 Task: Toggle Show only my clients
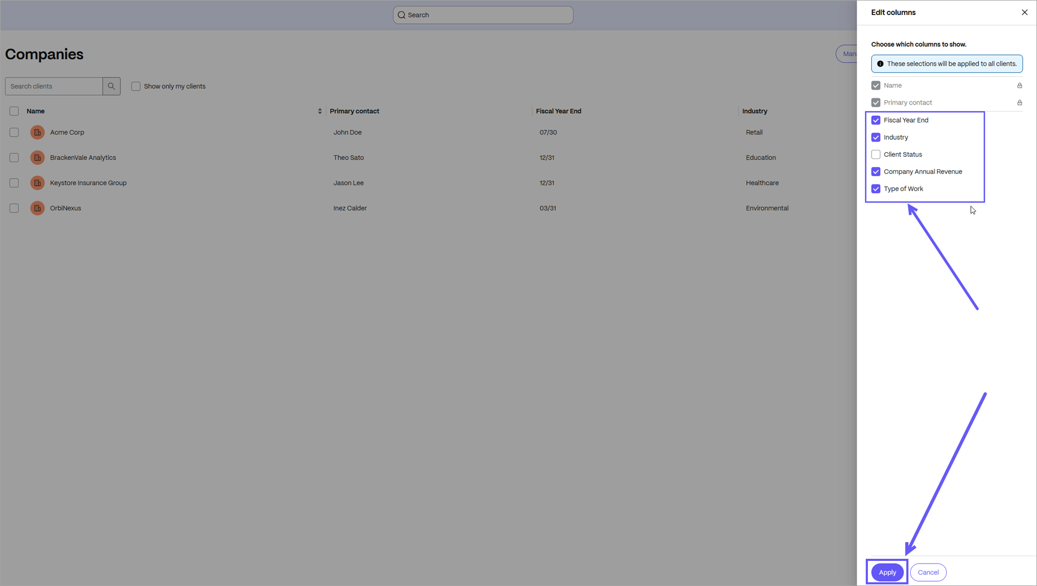136,86
